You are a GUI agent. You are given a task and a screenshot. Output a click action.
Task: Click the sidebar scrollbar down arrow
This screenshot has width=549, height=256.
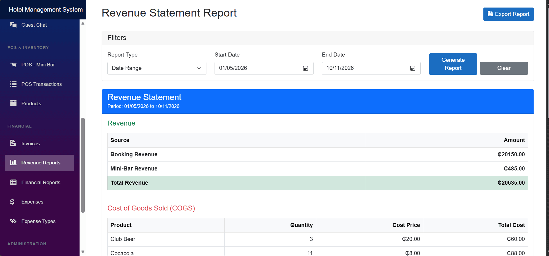(x=83, y=252)
